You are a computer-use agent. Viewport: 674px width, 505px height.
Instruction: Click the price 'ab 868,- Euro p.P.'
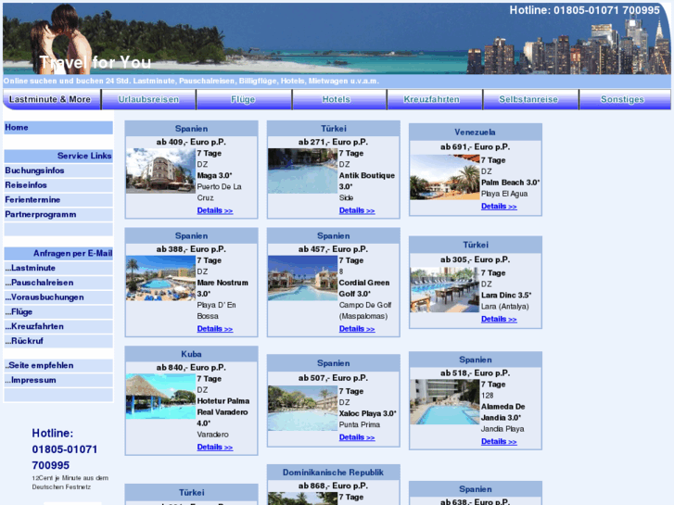[333, 486]
